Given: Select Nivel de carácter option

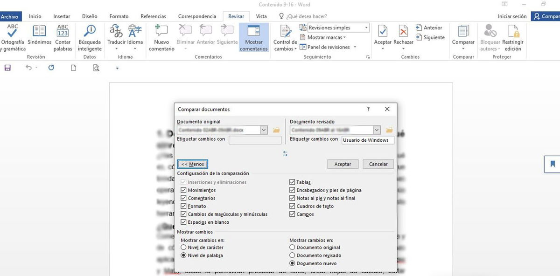Looking at the screenshot, I should 183,247.
